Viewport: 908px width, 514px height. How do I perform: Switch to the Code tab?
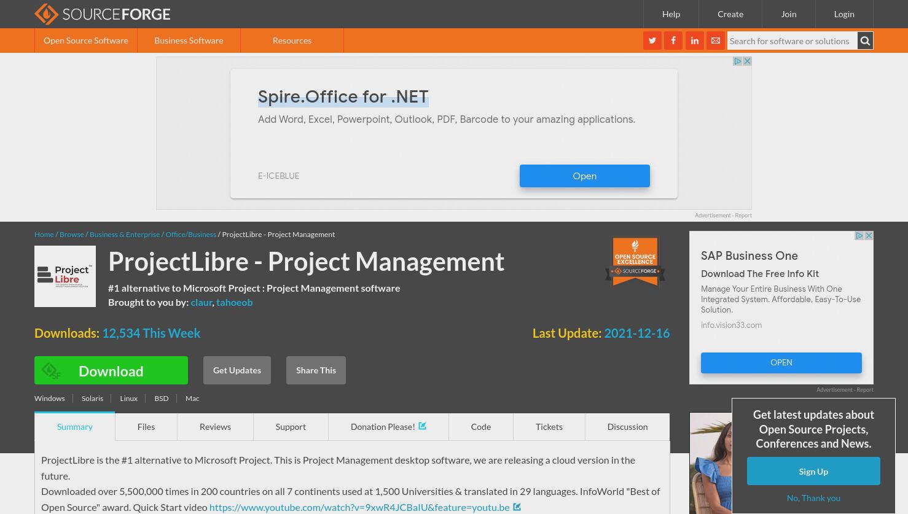(x=481, y=427)
